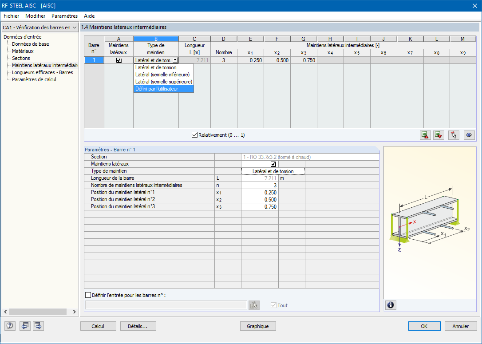Toggle the Relativement (0 … 1) checkbox
The width and height of the screenshot is (482, 344).
pos(194,135)
